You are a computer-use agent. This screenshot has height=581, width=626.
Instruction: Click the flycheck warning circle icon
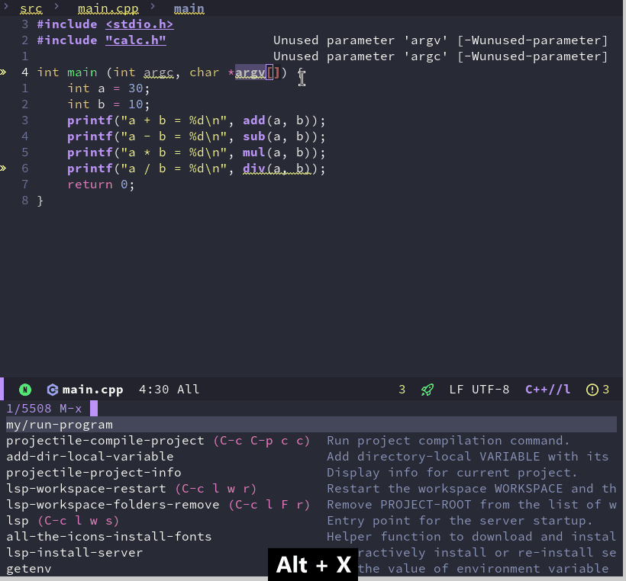pyautogui.click(x=592, y=390)
